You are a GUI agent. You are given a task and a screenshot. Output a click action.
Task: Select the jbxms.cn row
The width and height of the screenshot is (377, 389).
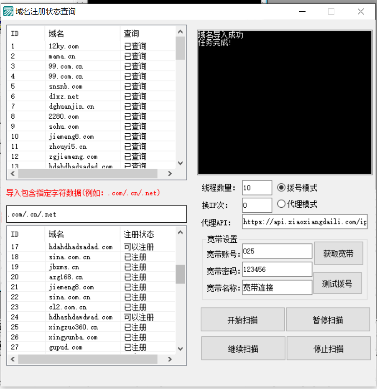pos(92,267)
